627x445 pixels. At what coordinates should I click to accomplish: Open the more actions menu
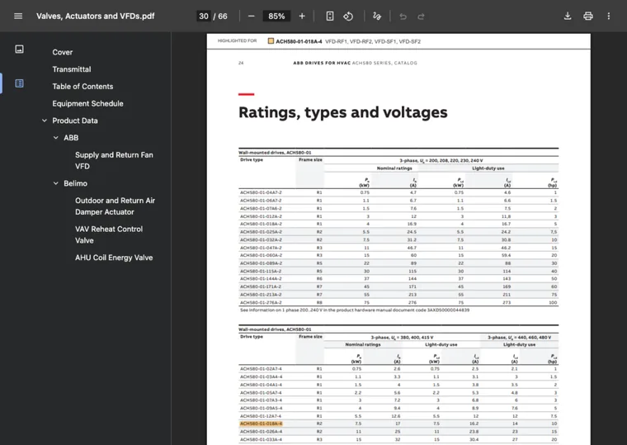pyautogui.click(x=609, y=16)
